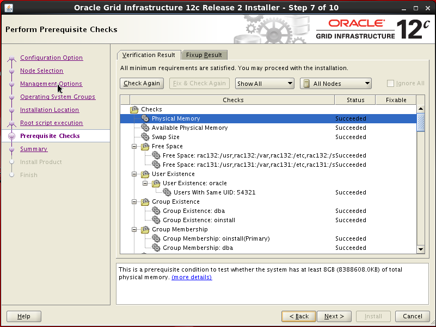Screen dimensions: 436x327
Task: Go to Installation Location step
Action: pyautogui.click(x=50, y=110)
